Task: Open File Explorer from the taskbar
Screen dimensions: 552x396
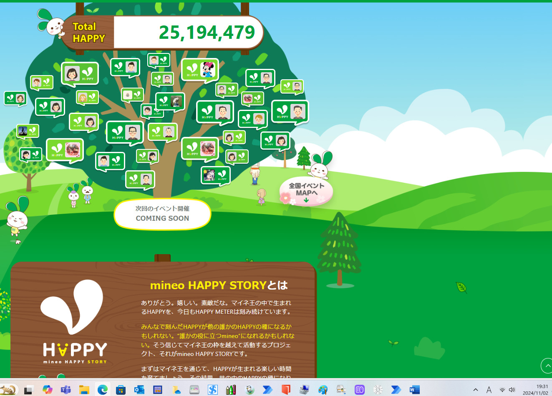Action: [84, 390]
